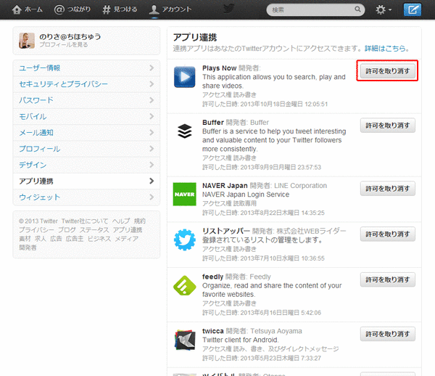
Task: Revoke access for NAVER Japan
Action: pos(388,189)
